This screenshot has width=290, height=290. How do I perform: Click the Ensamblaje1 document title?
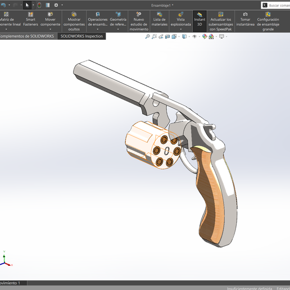pyautogui.click(x=162, y=6)
